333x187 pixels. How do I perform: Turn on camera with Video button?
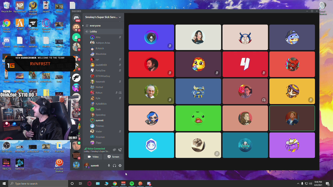click(93, 157)
